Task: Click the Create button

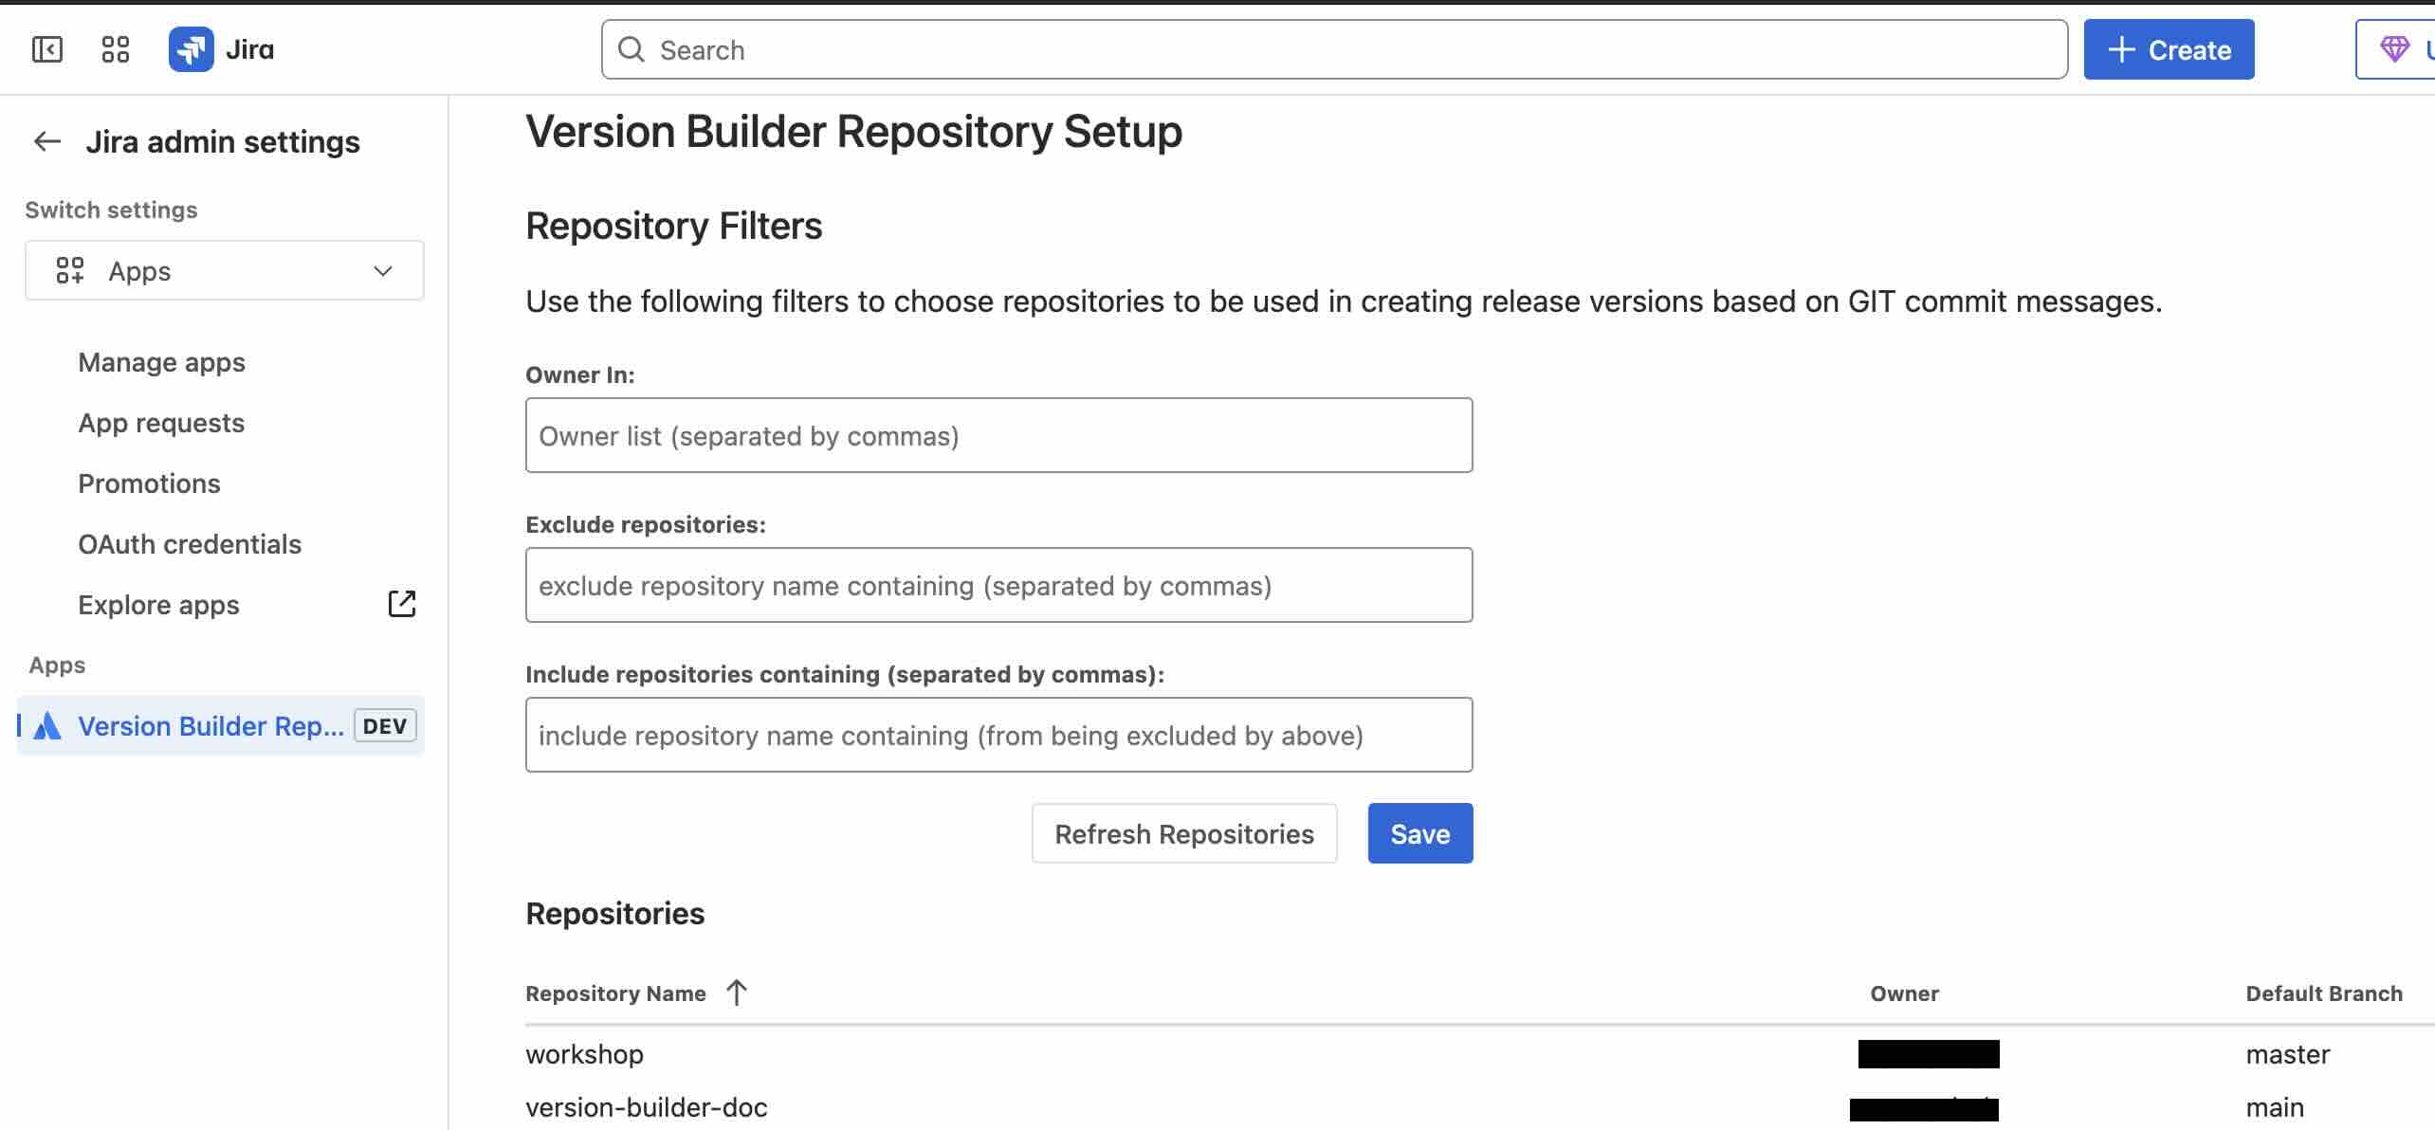Action: tap(2169, 49)
